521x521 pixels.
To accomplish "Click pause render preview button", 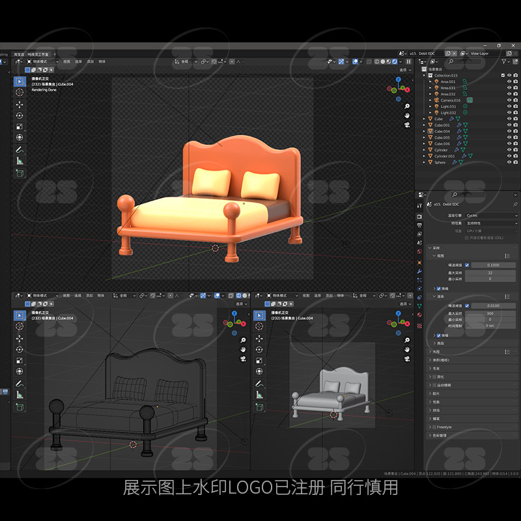I will coord(409,61).
